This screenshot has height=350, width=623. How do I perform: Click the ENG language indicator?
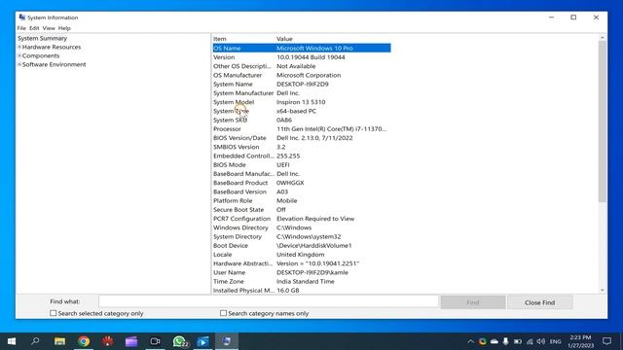click(x=556, y=341)
